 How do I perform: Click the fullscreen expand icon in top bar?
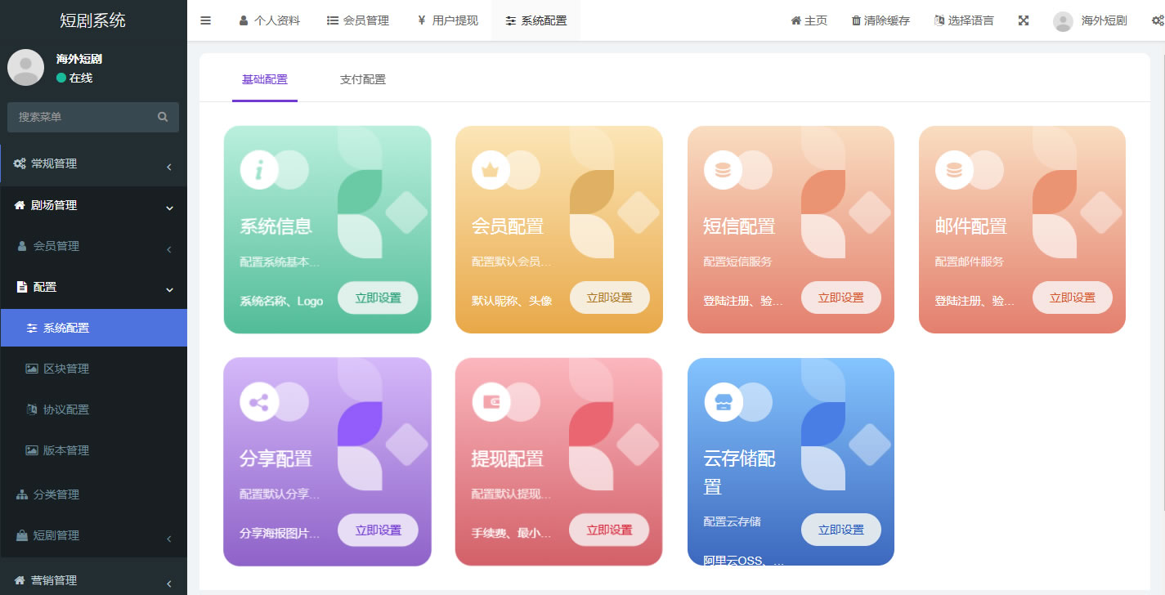[1023, 20]
